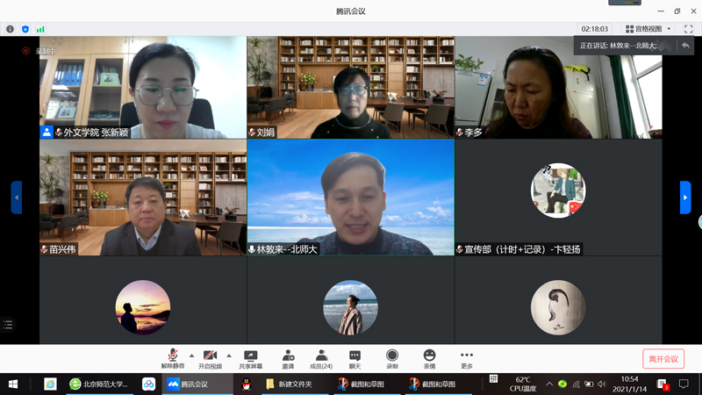The height and width of the screenshot is (395, 702).
Task: Go to next page of participants
Action: (685, 197)
